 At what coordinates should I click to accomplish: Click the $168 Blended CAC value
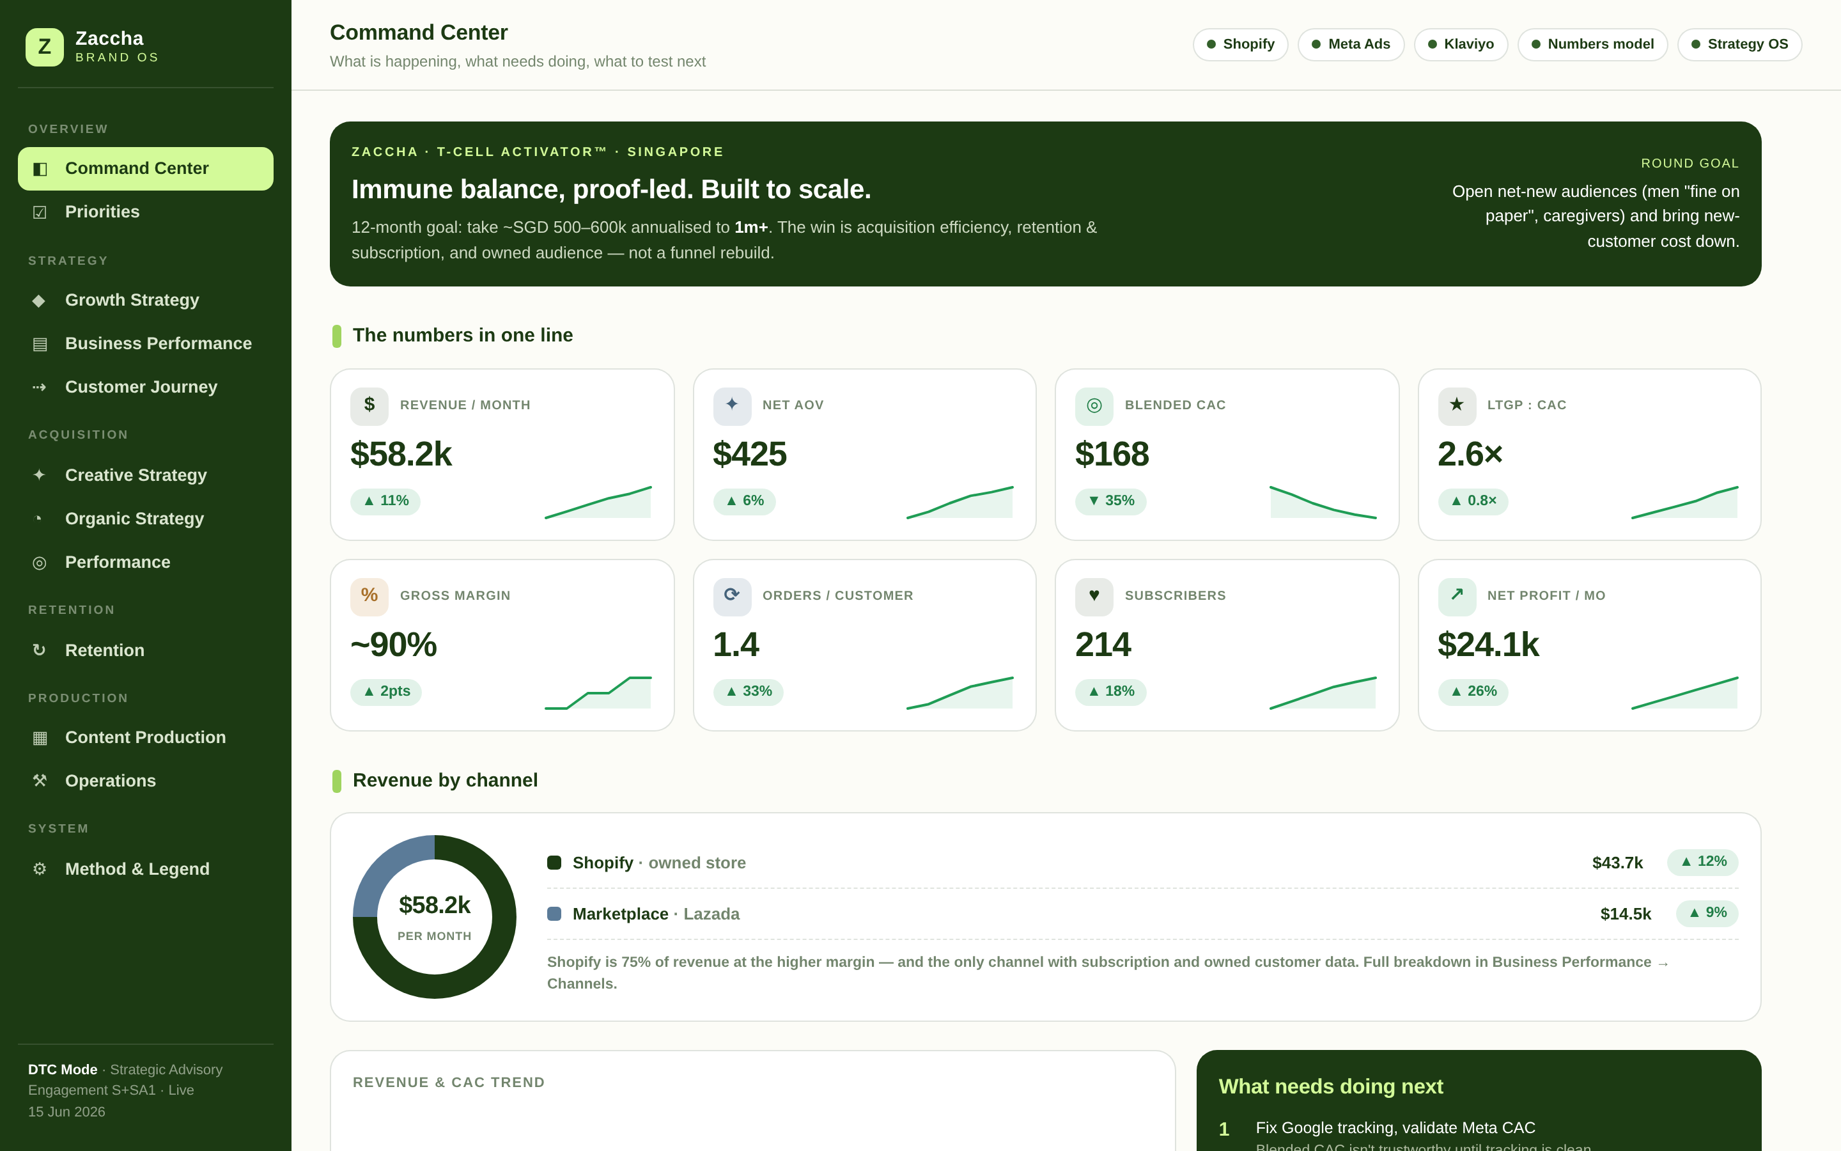(x=1112, y=455)
